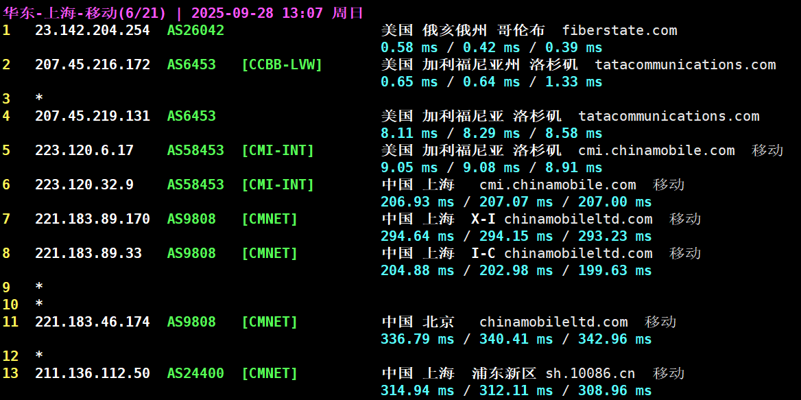Click [CMI-INT] tag on hop 5
Screen dimensions: 801x400
[x=277, y=150]
